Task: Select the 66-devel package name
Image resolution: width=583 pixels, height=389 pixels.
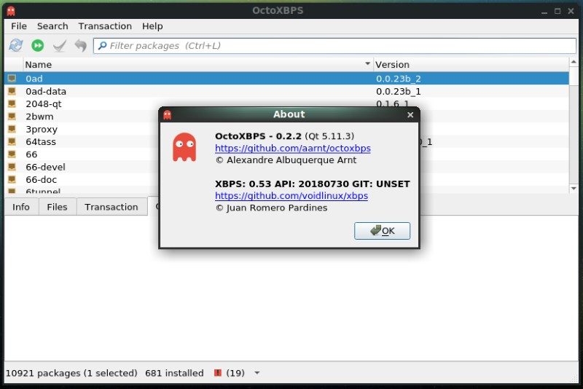Action: coord(45,168)
